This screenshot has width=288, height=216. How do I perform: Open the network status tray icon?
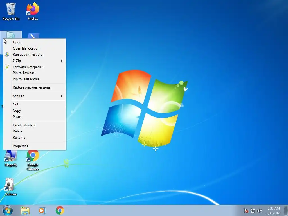(x=253, y=211)
